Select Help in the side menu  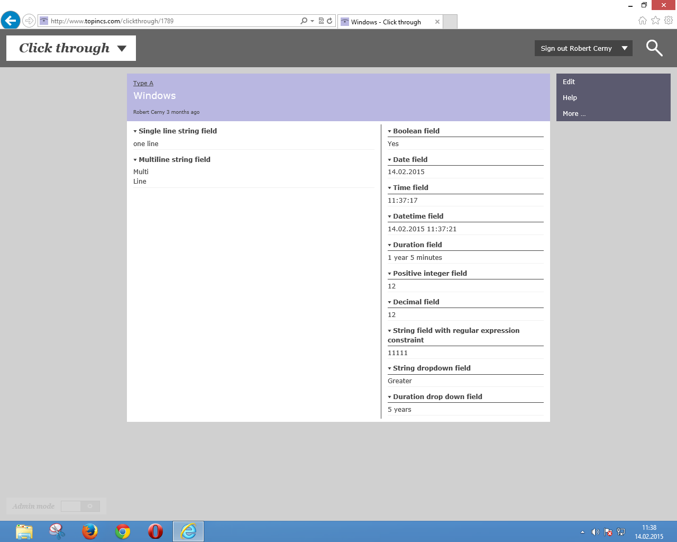570,98
